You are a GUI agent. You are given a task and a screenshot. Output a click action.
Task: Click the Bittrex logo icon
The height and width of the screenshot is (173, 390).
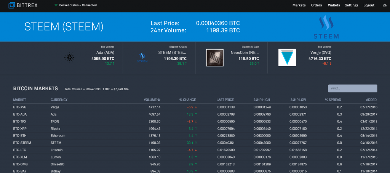coord(12,5)
